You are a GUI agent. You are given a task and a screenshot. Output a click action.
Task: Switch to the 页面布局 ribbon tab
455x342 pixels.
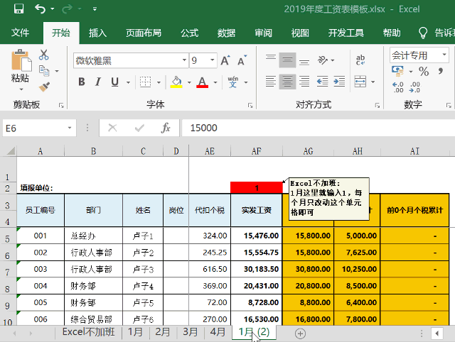click(x=144, y=33)
